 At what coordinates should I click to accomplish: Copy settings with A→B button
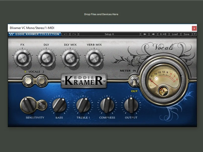(163, 34)
